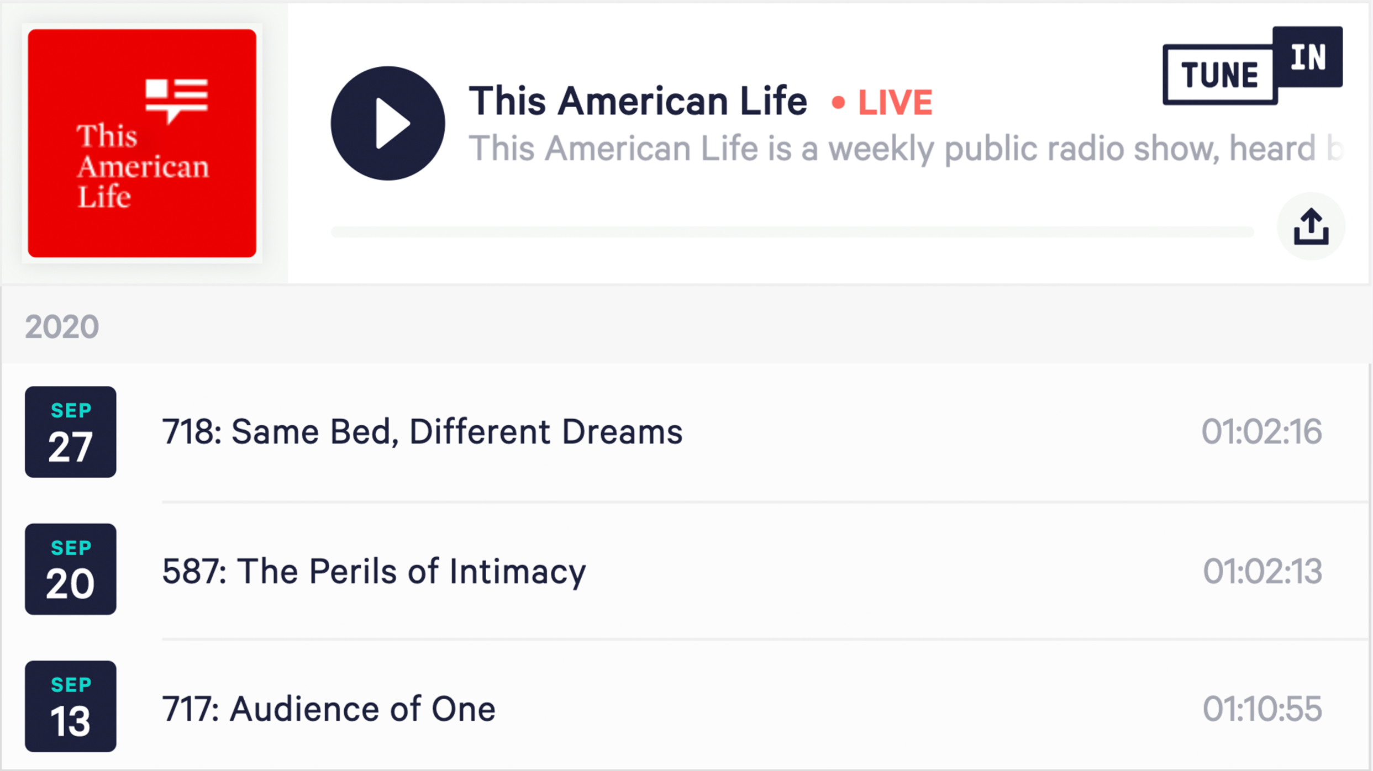Click the share upload icon

1311,226
